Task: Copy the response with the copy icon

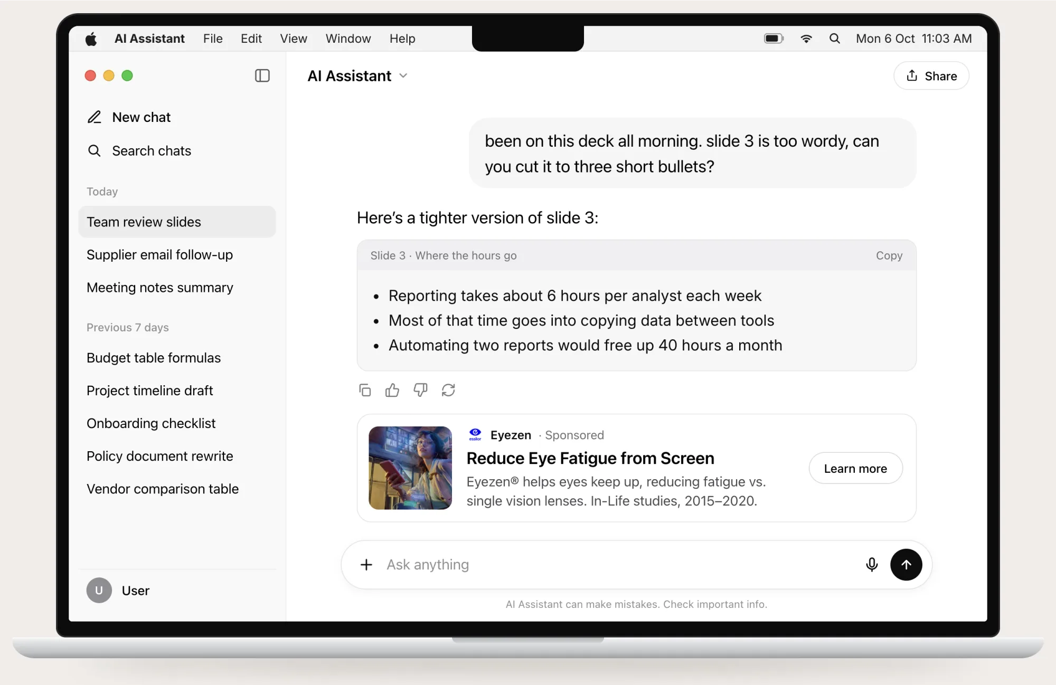Action: (x=365, y=390)
